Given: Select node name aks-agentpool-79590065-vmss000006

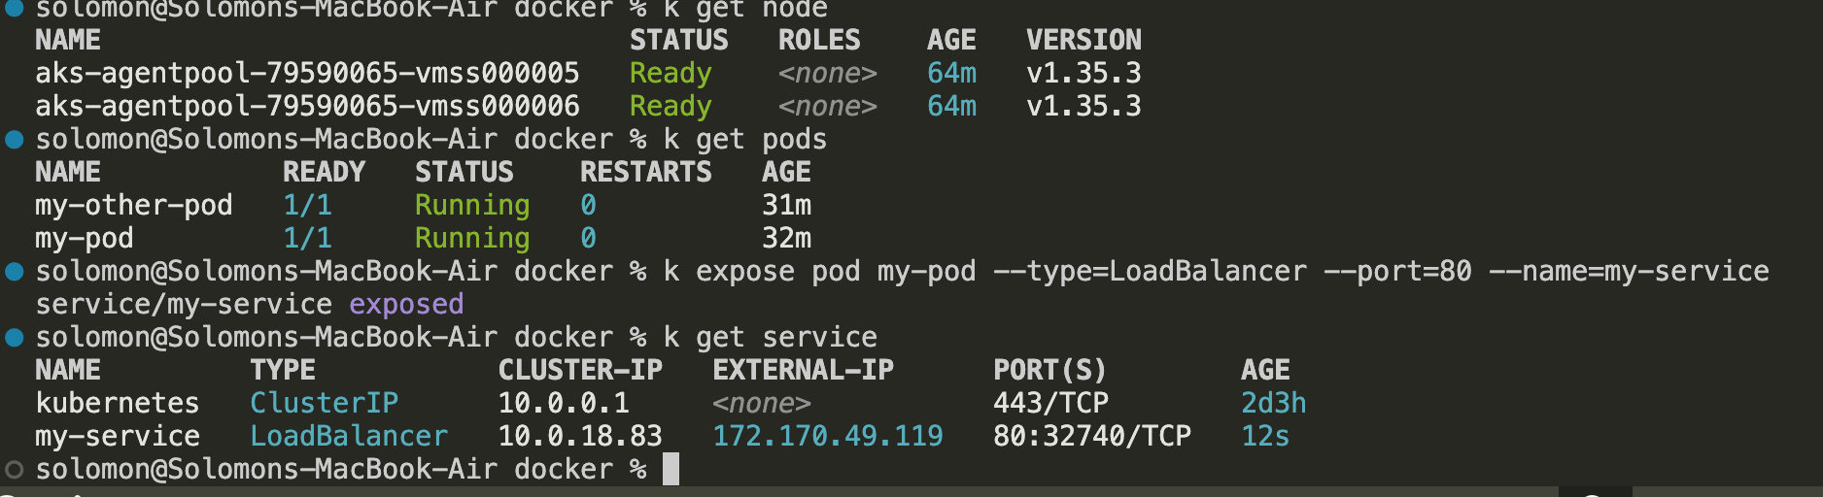Looking at the screenshot, I should (308, 106).
